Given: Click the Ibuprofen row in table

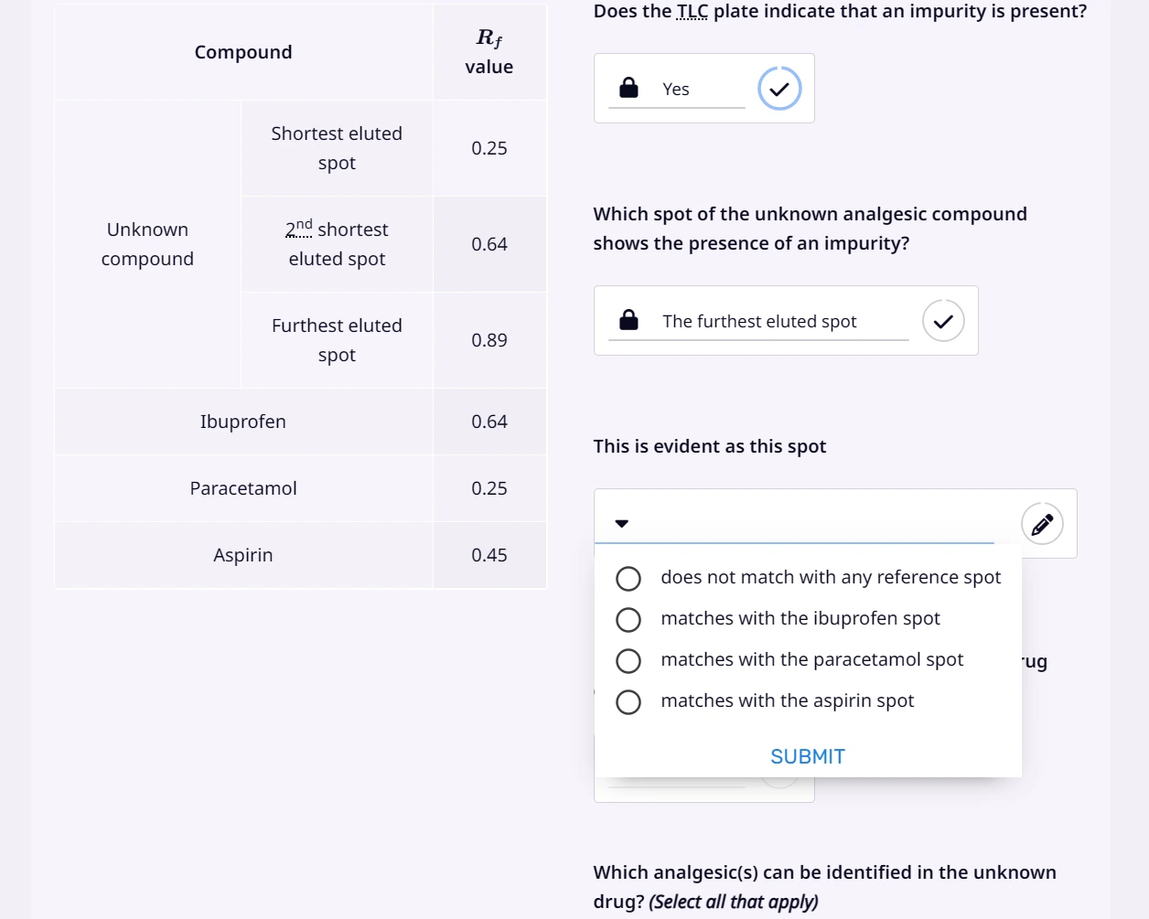Looking at the screenshot, I should coord(300,422).
